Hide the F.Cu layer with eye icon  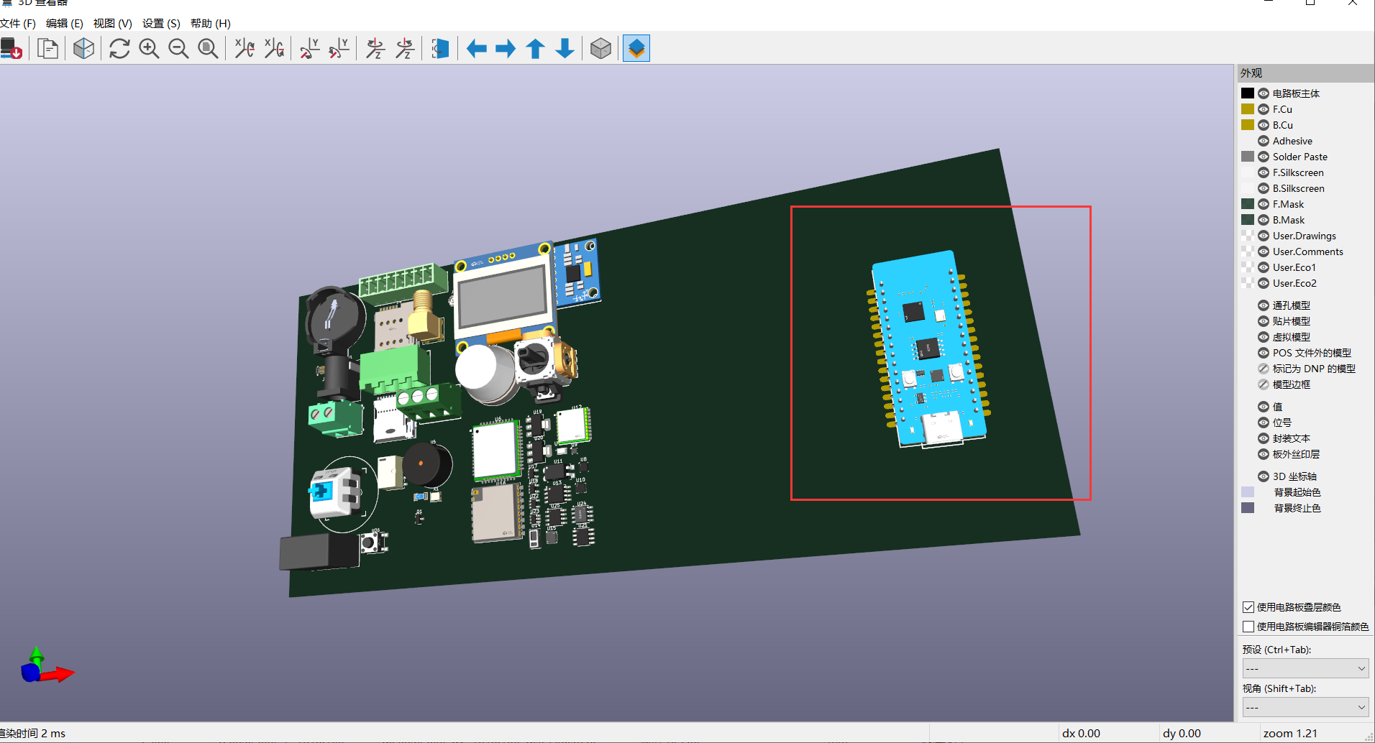click(x=1263, y=109)
